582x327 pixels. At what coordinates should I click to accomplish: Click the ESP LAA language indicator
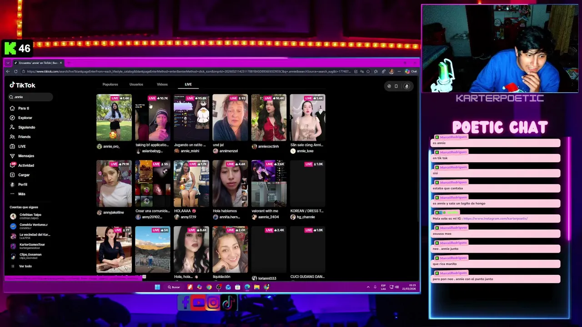(383, 287)
